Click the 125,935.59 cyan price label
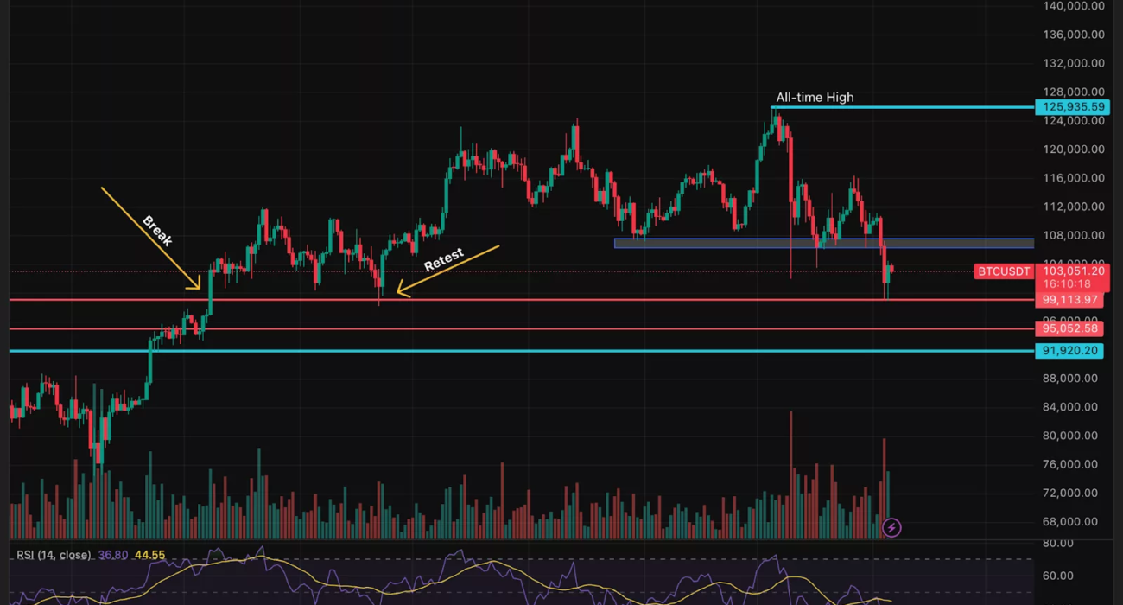 coord(1073,107)
